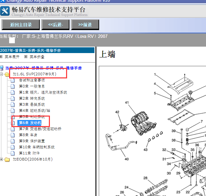Click the page icon next to 第8章 车身
The height and width of the screenshot is (196, 206).
(x=13, y=135)
